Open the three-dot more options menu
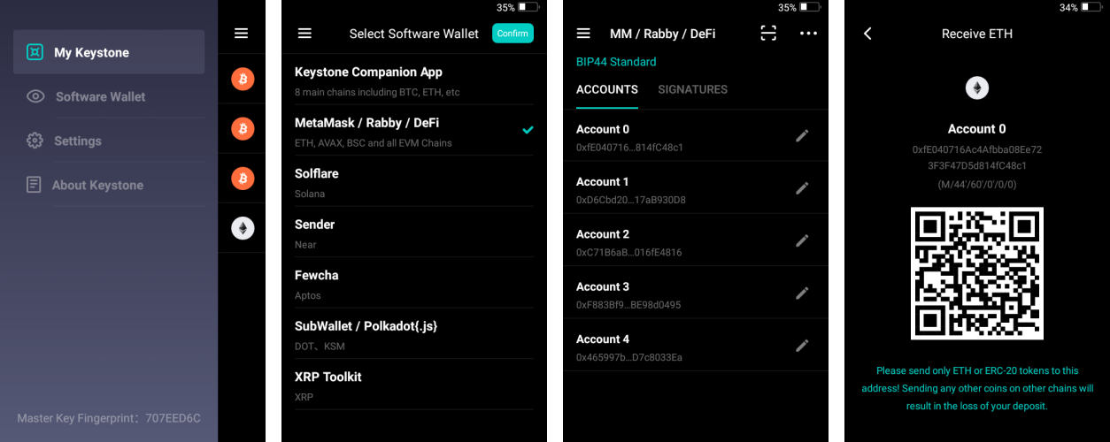Viewport: 1110px width, 442px height. point(808,34)
